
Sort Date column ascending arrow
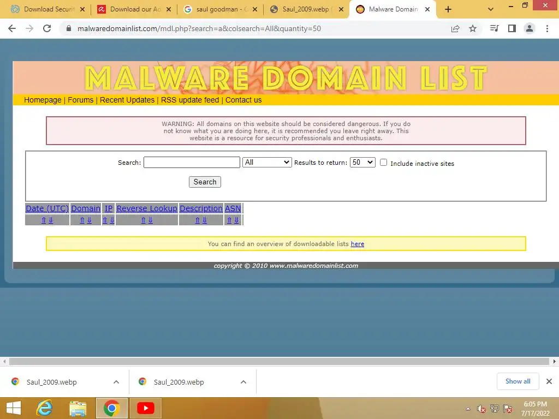point(44,220)
